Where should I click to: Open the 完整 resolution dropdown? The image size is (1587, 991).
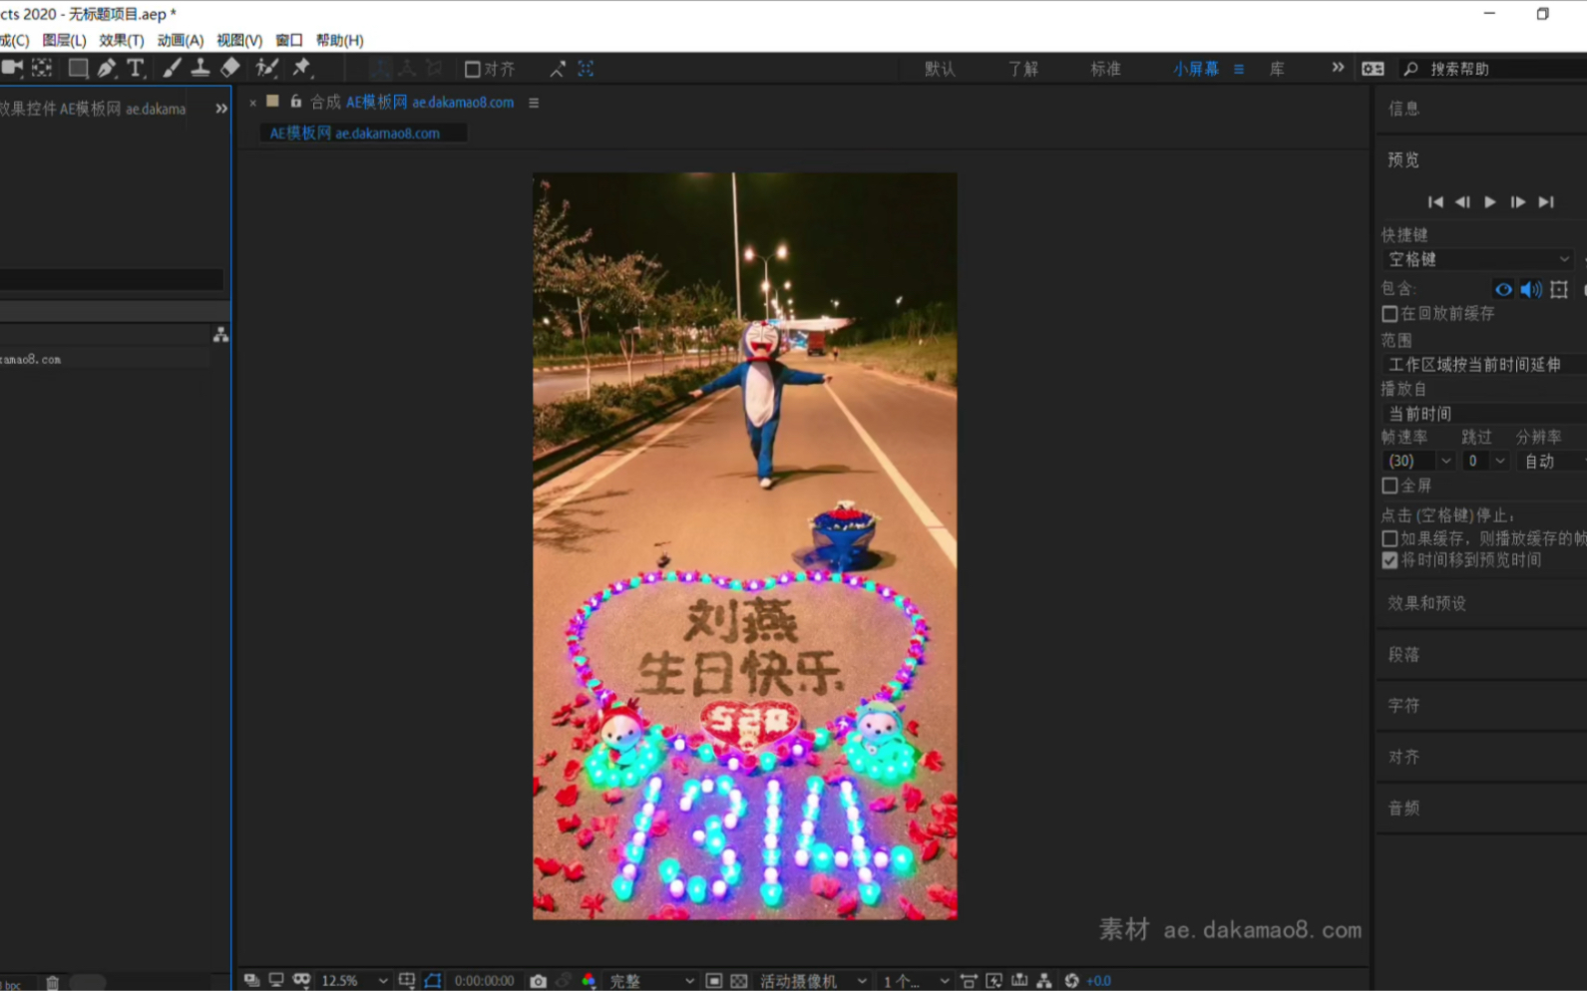pos(651,981)
